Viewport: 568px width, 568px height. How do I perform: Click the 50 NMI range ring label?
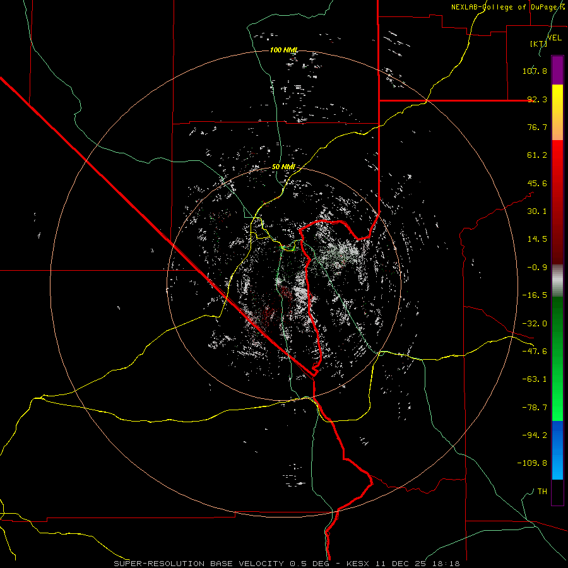point(283,167)
